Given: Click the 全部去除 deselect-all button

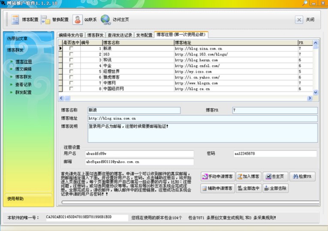Looking at the screenshot, I should tap(275, 188).
